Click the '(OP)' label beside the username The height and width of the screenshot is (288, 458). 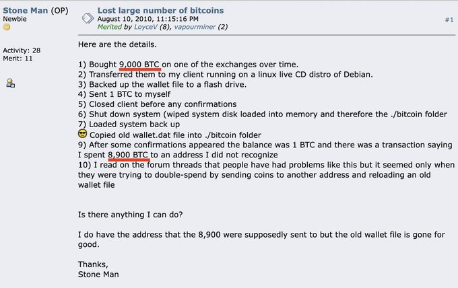pos(59,11)
